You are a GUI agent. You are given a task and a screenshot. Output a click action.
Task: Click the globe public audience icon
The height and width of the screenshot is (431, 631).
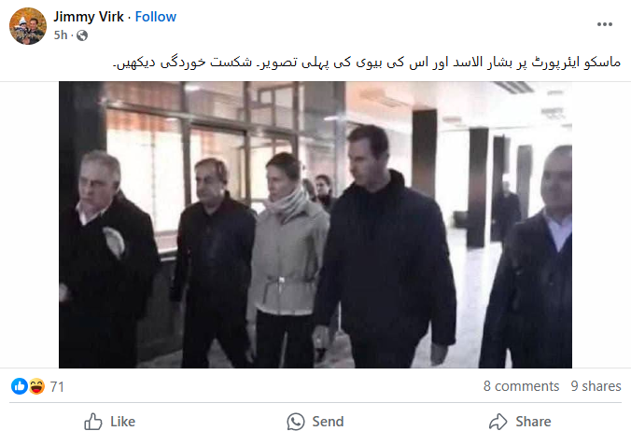tap(82, 35)
